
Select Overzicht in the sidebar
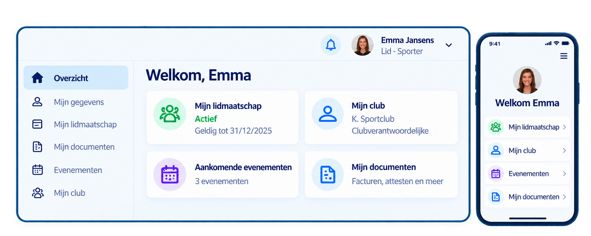point(76,78)
